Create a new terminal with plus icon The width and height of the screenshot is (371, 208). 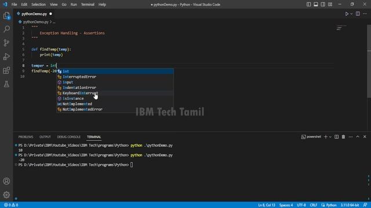click(326, 137)
